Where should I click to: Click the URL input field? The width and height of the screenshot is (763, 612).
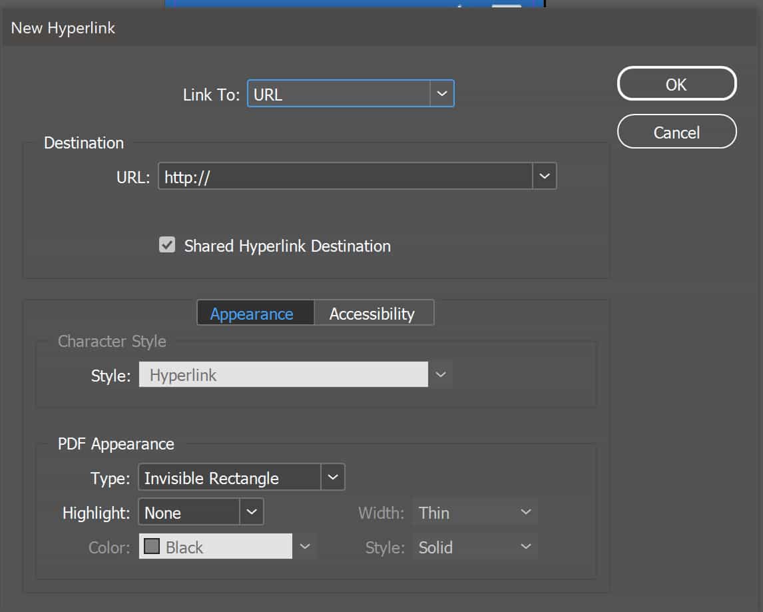(x=345, y=176)
